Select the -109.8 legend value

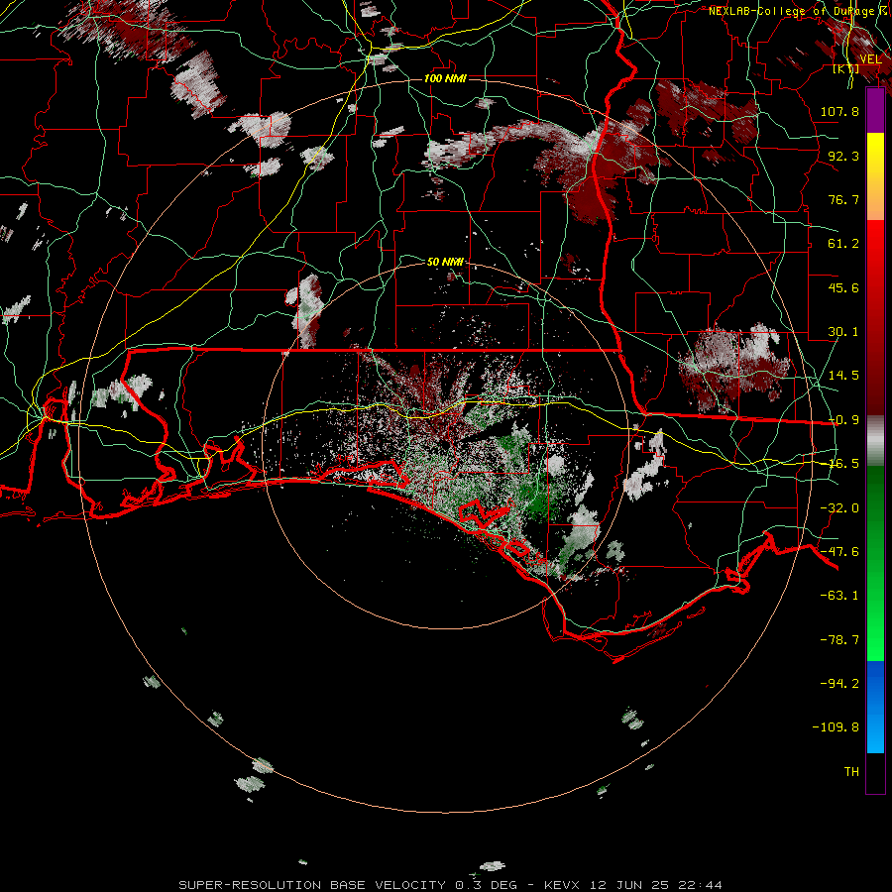point(836,727)
